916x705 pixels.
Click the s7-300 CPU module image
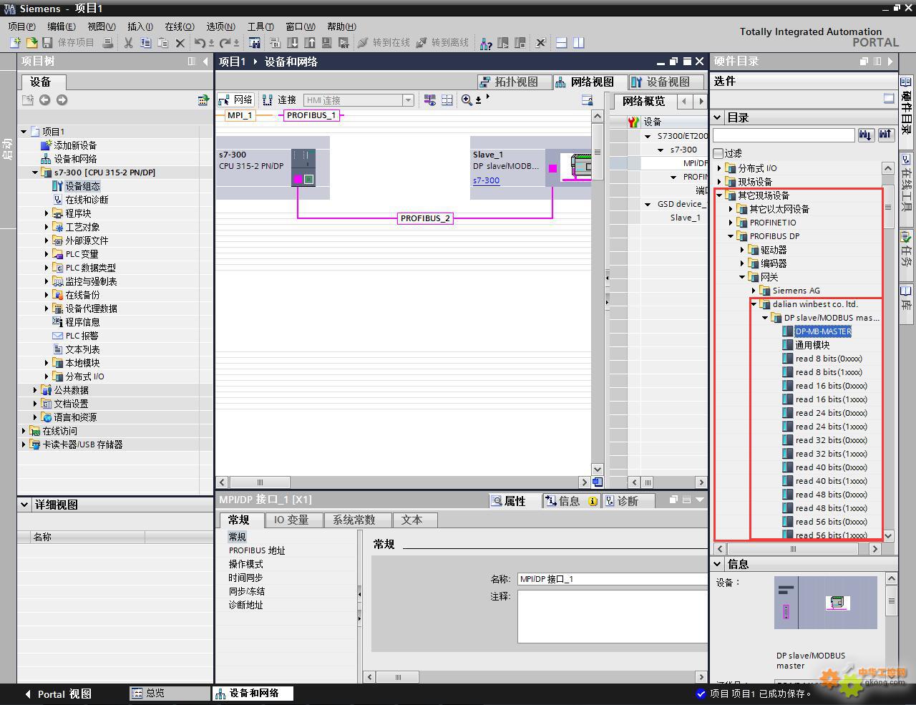303,167
